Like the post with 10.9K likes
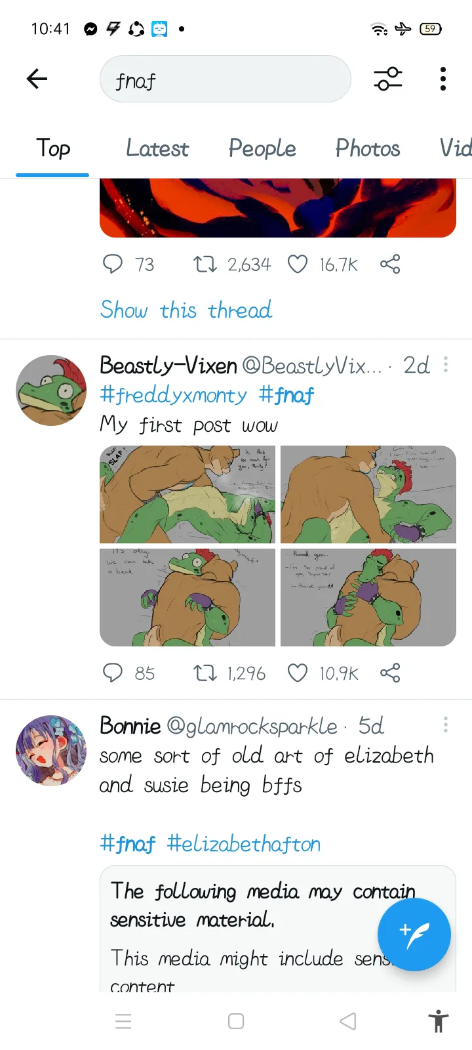The width and height of the screenshot is (472, 1050). [x=298, y=673]
